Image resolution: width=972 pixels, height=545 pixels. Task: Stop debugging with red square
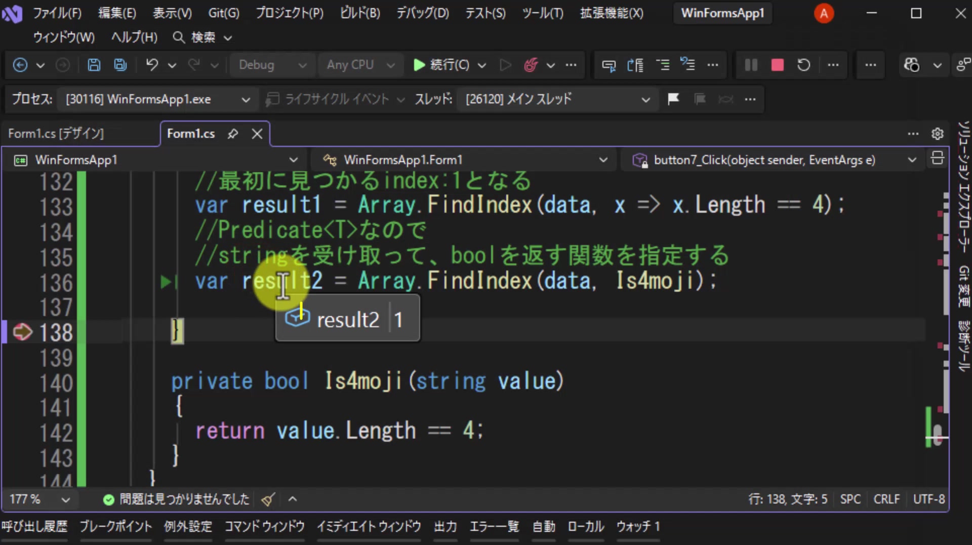(x=778, y=65)
